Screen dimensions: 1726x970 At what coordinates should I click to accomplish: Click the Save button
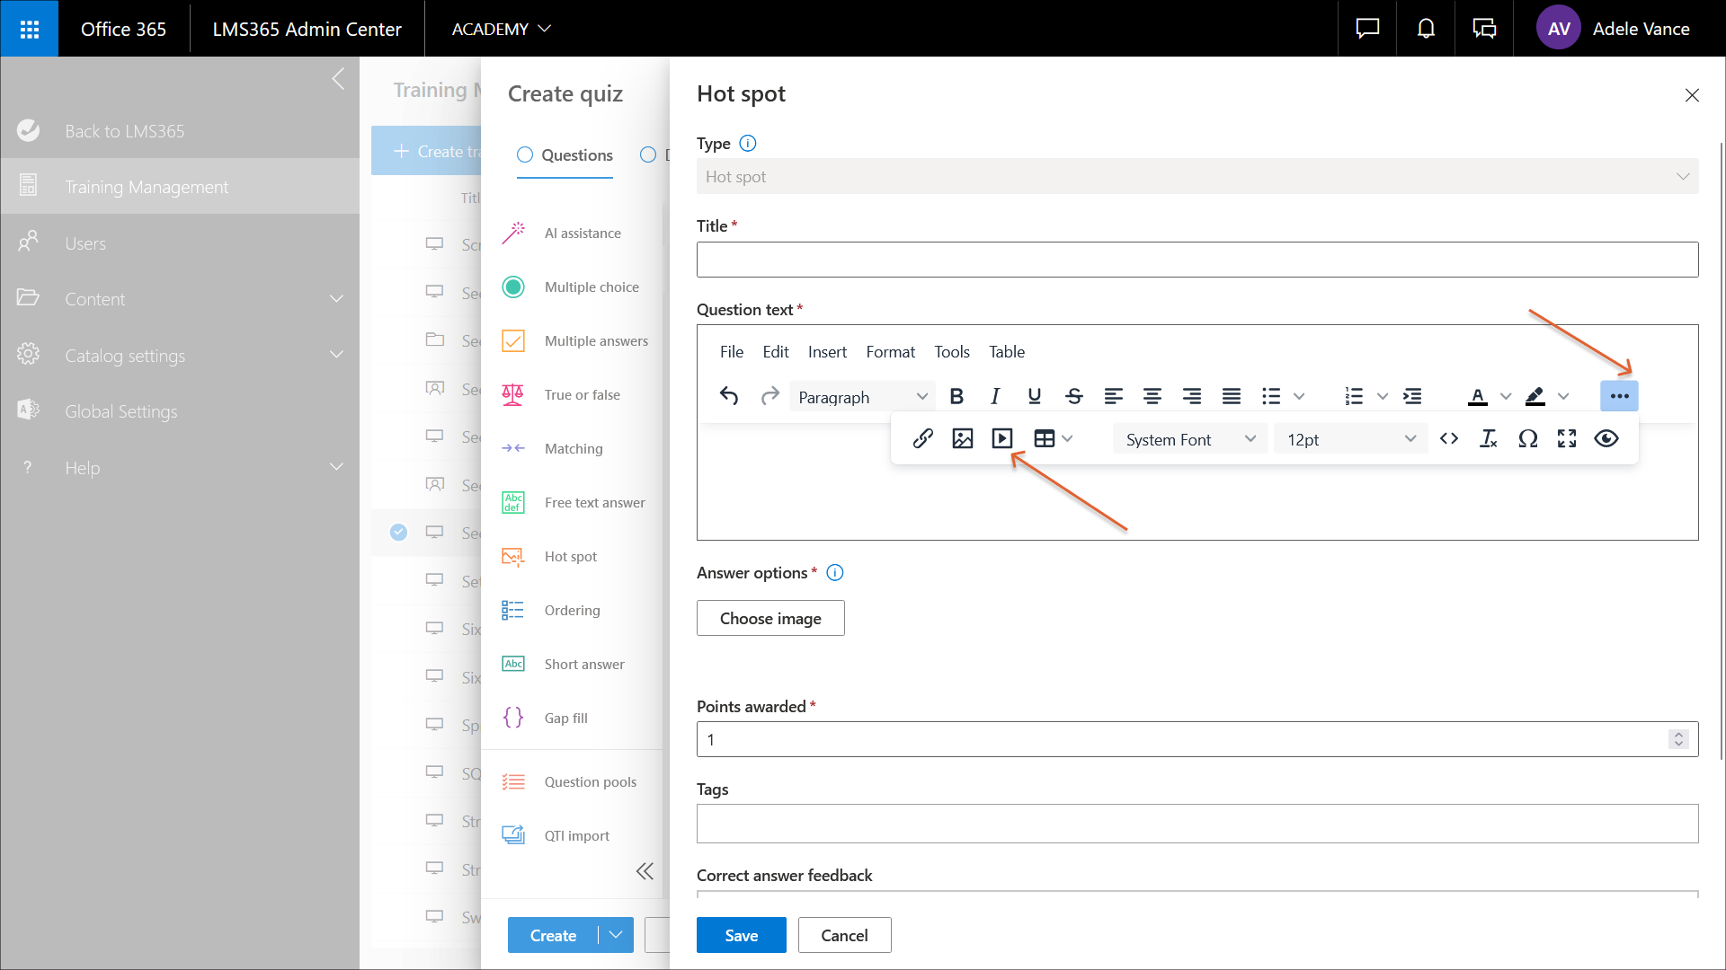(741, 935)
